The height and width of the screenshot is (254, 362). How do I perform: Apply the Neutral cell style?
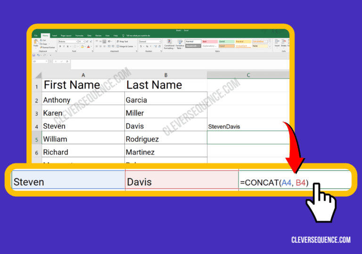tap(243, 41)
